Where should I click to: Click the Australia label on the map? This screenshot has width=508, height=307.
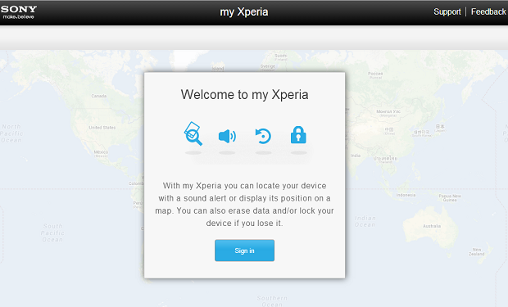[x=432, y=226]
